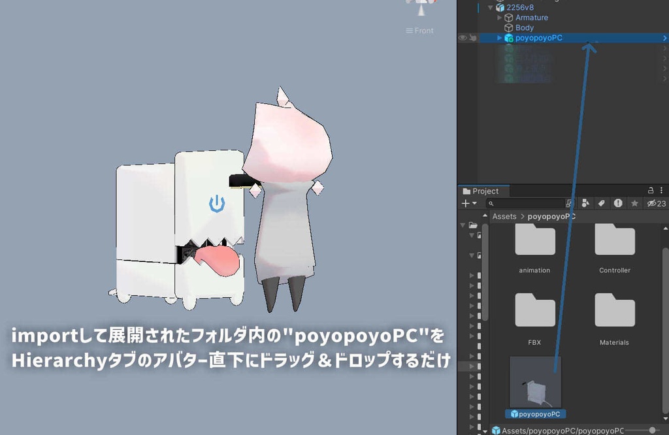Click the Front view gizmo label
Screen dimensions: 669x435
pyautogui.click(x=421, y=30)
